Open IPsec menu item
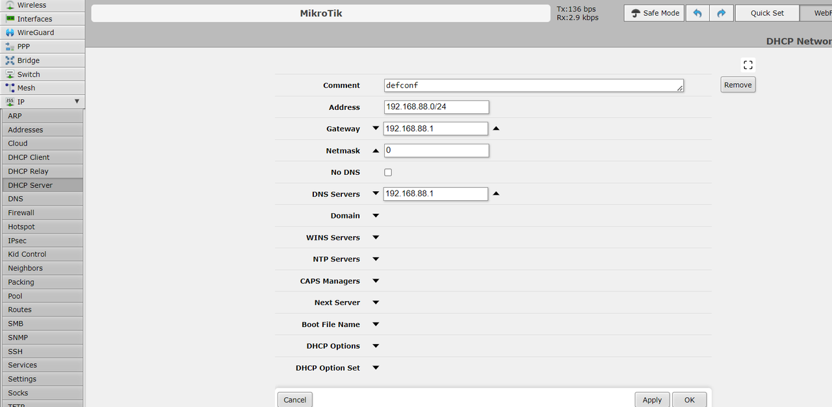The image size is (832, 407). [x=42, y=241]
